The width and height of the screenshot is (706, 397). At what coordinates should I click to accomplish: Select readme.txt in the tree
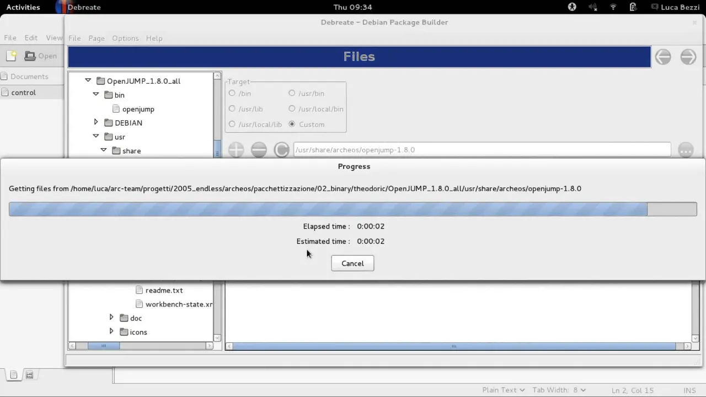tap(164, 291)
